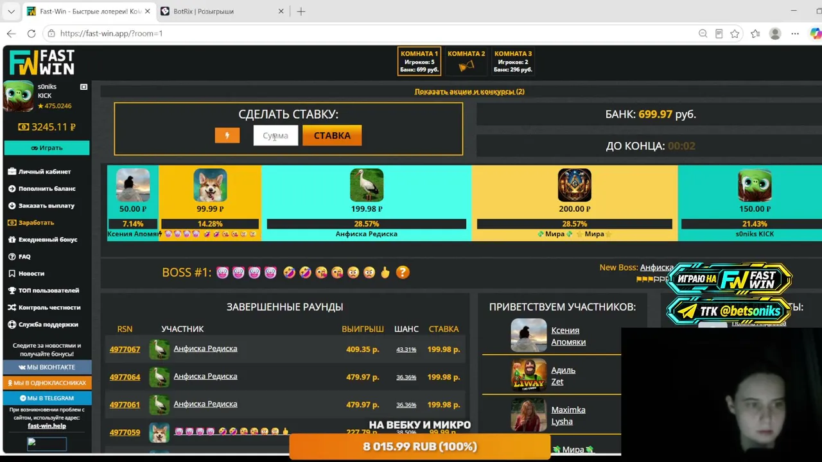Open the small panel icon beside s0niks username
The width and height of the screenshot is (822, 462).
point(83,87)
